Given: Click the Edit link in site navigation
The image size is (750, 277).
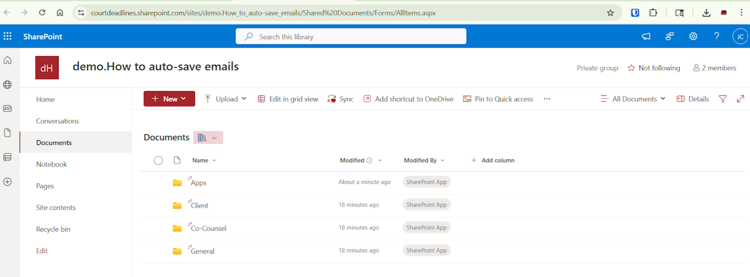Looking at the screenshot, I should tap(42, 251).
